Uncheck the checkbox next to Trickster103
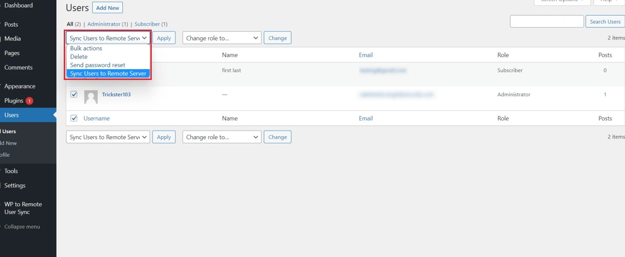This screenshot has height=257, width=625. coord(74,94)
